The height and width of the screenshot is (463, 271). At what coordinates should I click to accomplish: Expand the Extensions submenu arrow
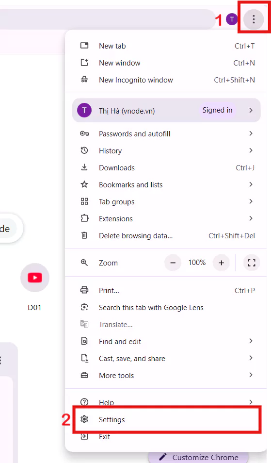(x=251, y=218)
